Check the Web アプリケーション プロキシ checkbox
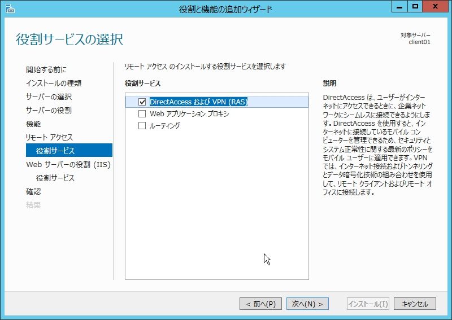This screenshot has height=320, width=452. coord(142,114)
